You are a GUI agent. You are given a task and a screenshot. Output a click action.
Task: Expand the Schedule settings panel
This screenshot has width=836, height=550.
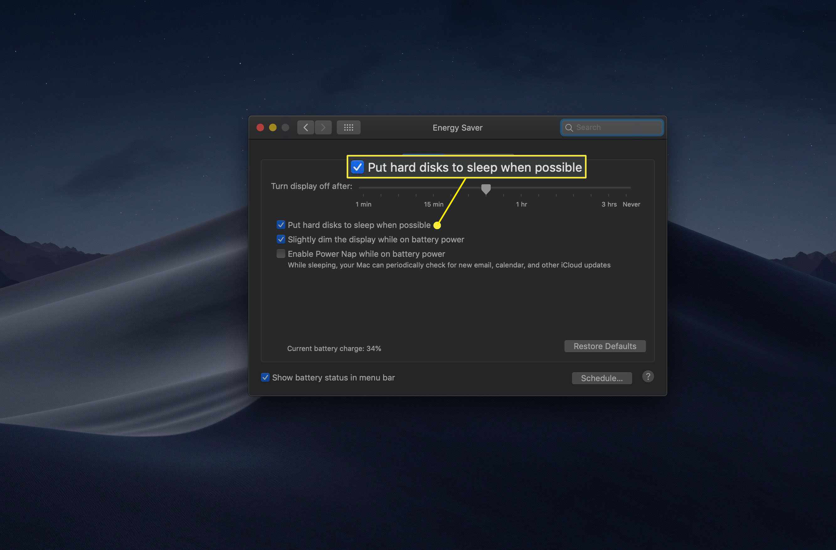click(x=601, y=377)
